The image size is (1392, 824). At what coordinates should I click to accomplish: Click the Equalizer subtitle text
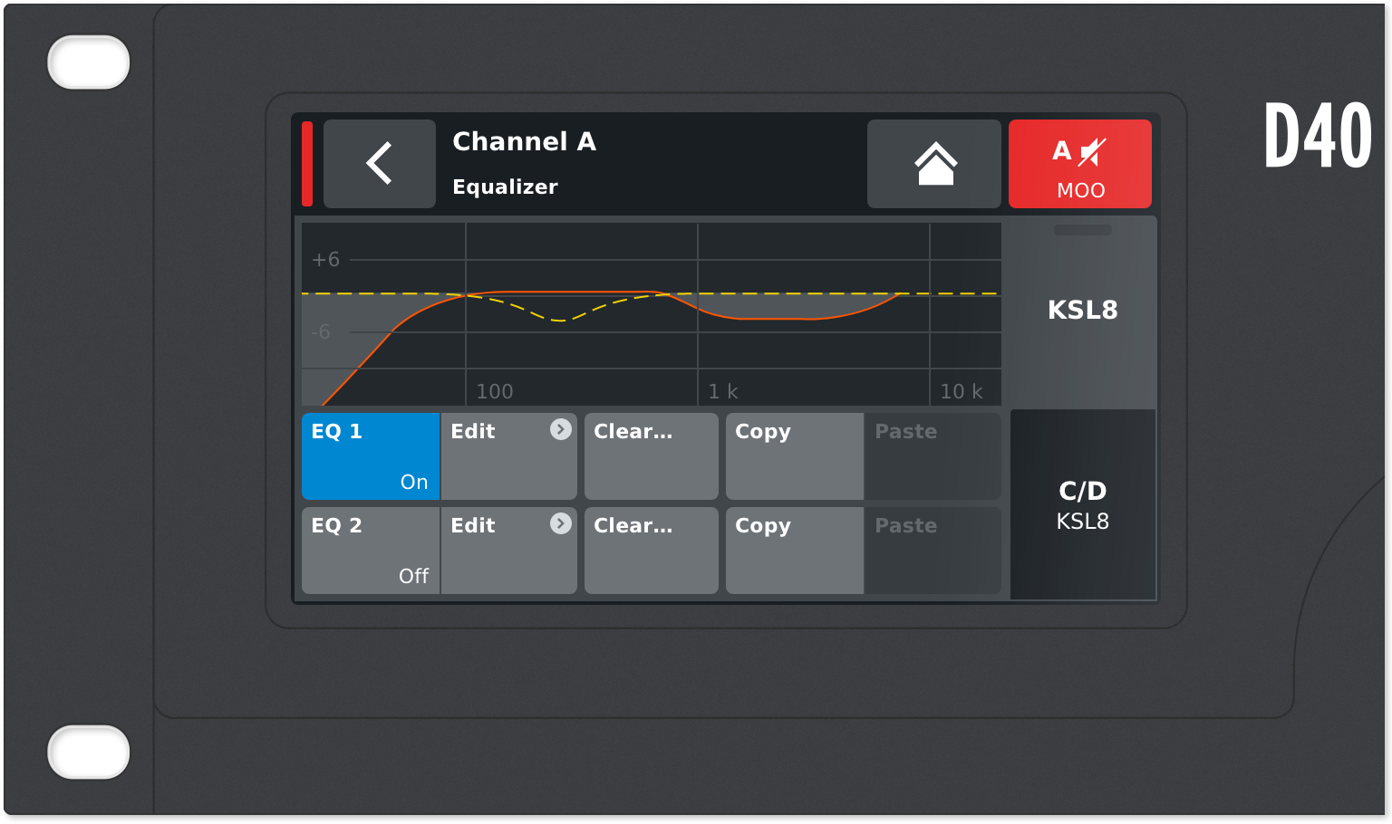click(505, 187)
